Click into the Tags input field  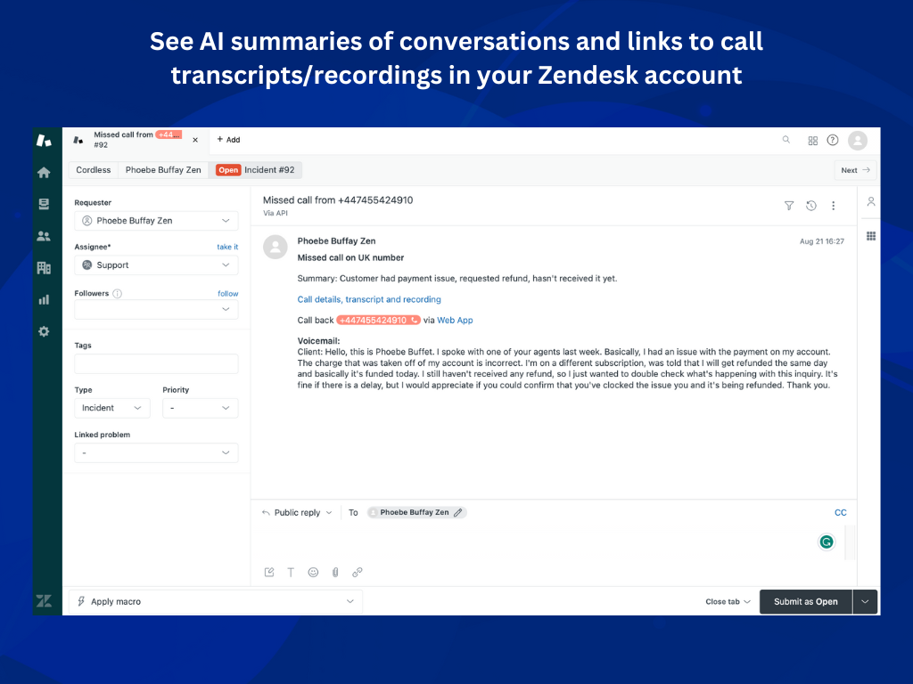156,363
